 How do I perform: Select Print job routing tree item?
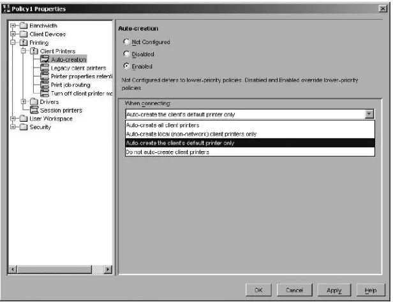click(x=71, y=85)
